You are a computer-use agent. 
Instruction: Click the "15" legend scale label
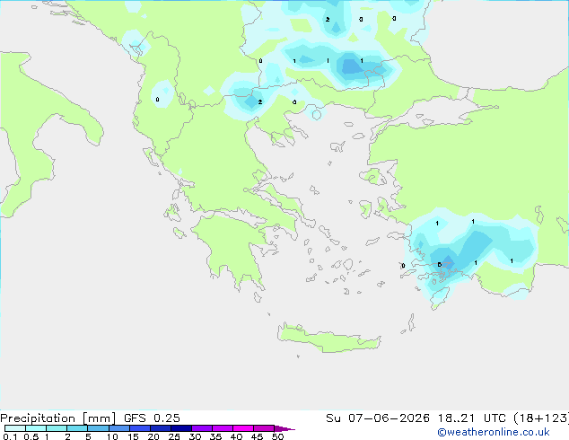coord(133,436)
